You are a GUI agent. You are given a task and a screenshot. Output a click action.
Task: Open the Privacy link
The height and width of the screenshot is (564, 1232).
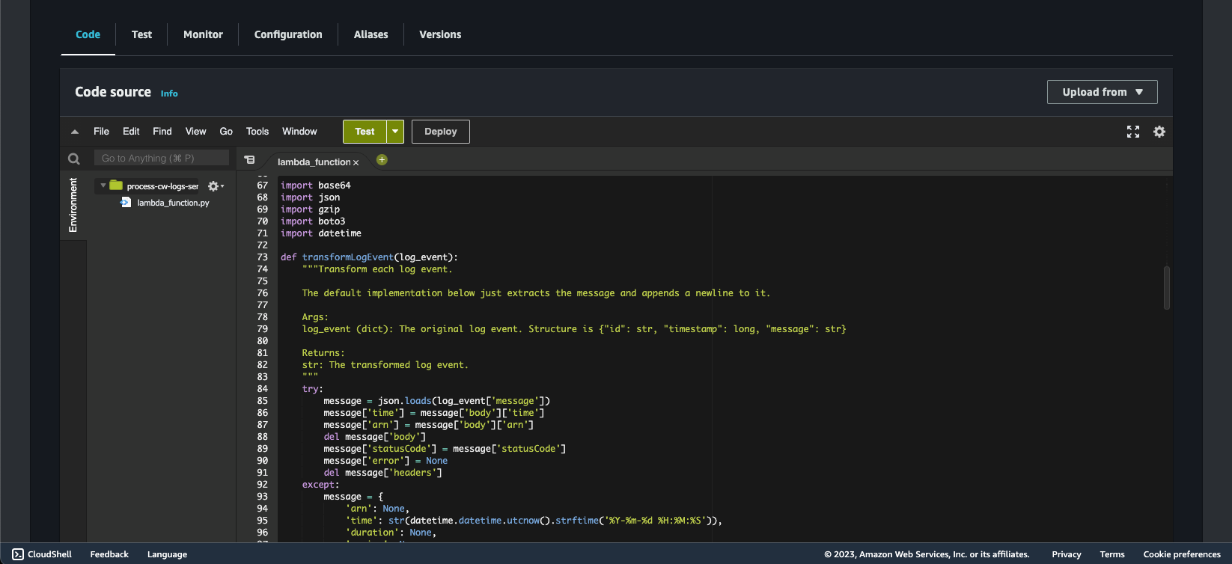(1067, 554)
